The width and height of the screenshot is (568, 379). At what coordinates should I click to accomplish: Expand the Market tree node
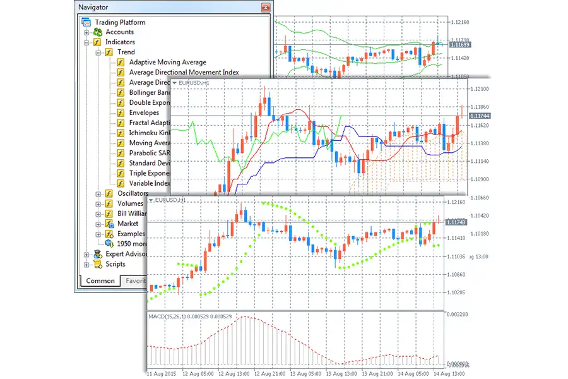click(x=98, y=224)
